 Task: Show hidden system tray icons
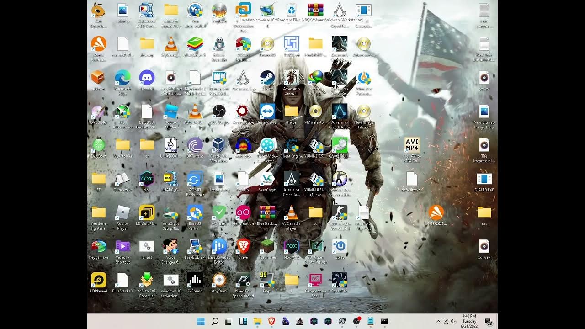(438, 322)
